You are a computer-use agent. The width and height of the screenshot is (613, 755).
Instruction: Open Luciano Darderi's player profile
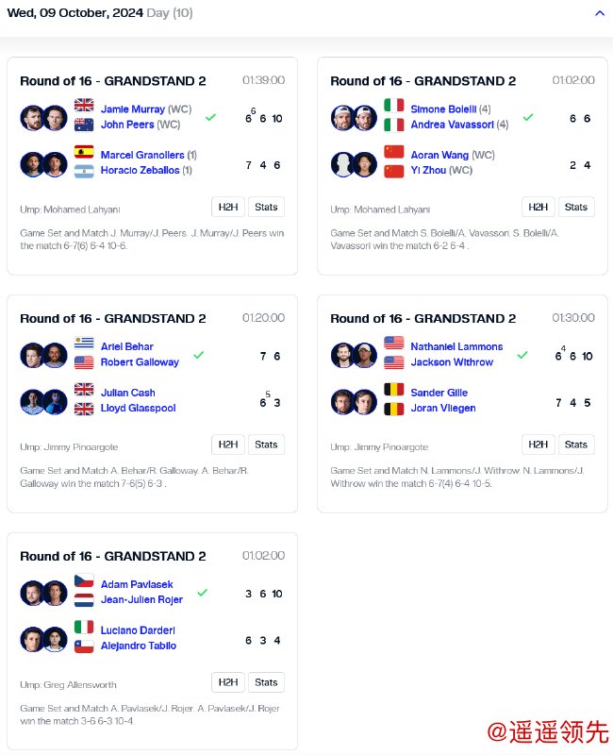pyautogui.click(x=138, y=630)
